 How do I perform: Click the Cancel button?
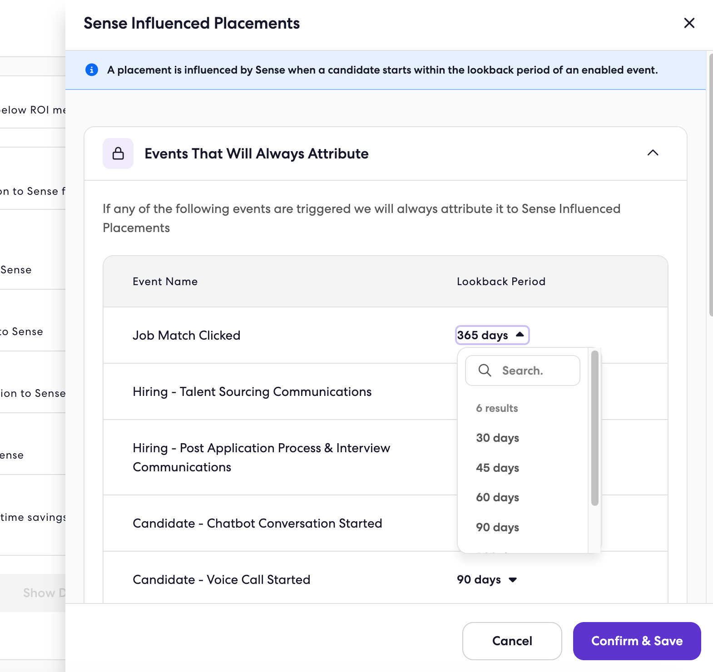click(512, 641)
